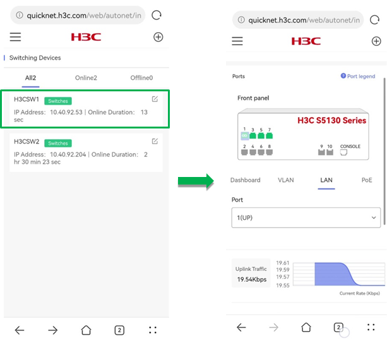This screenshot has height=342, width=387.
Task: Click the Switches badge on H3CSW2
Action: pos(58,143)
